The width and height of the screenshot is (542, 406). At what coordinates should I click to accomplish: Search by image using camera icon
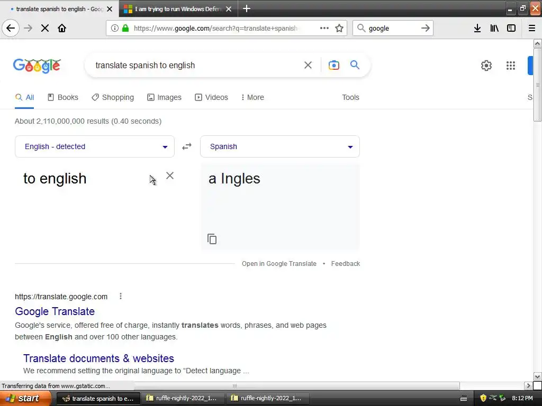[x=333, y=65]
